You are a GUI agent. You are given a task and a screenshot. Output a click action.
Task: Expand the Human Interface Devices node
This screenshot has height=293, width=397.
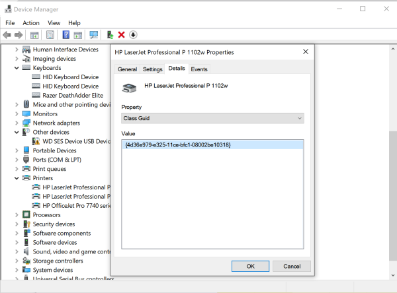[17, 49]
